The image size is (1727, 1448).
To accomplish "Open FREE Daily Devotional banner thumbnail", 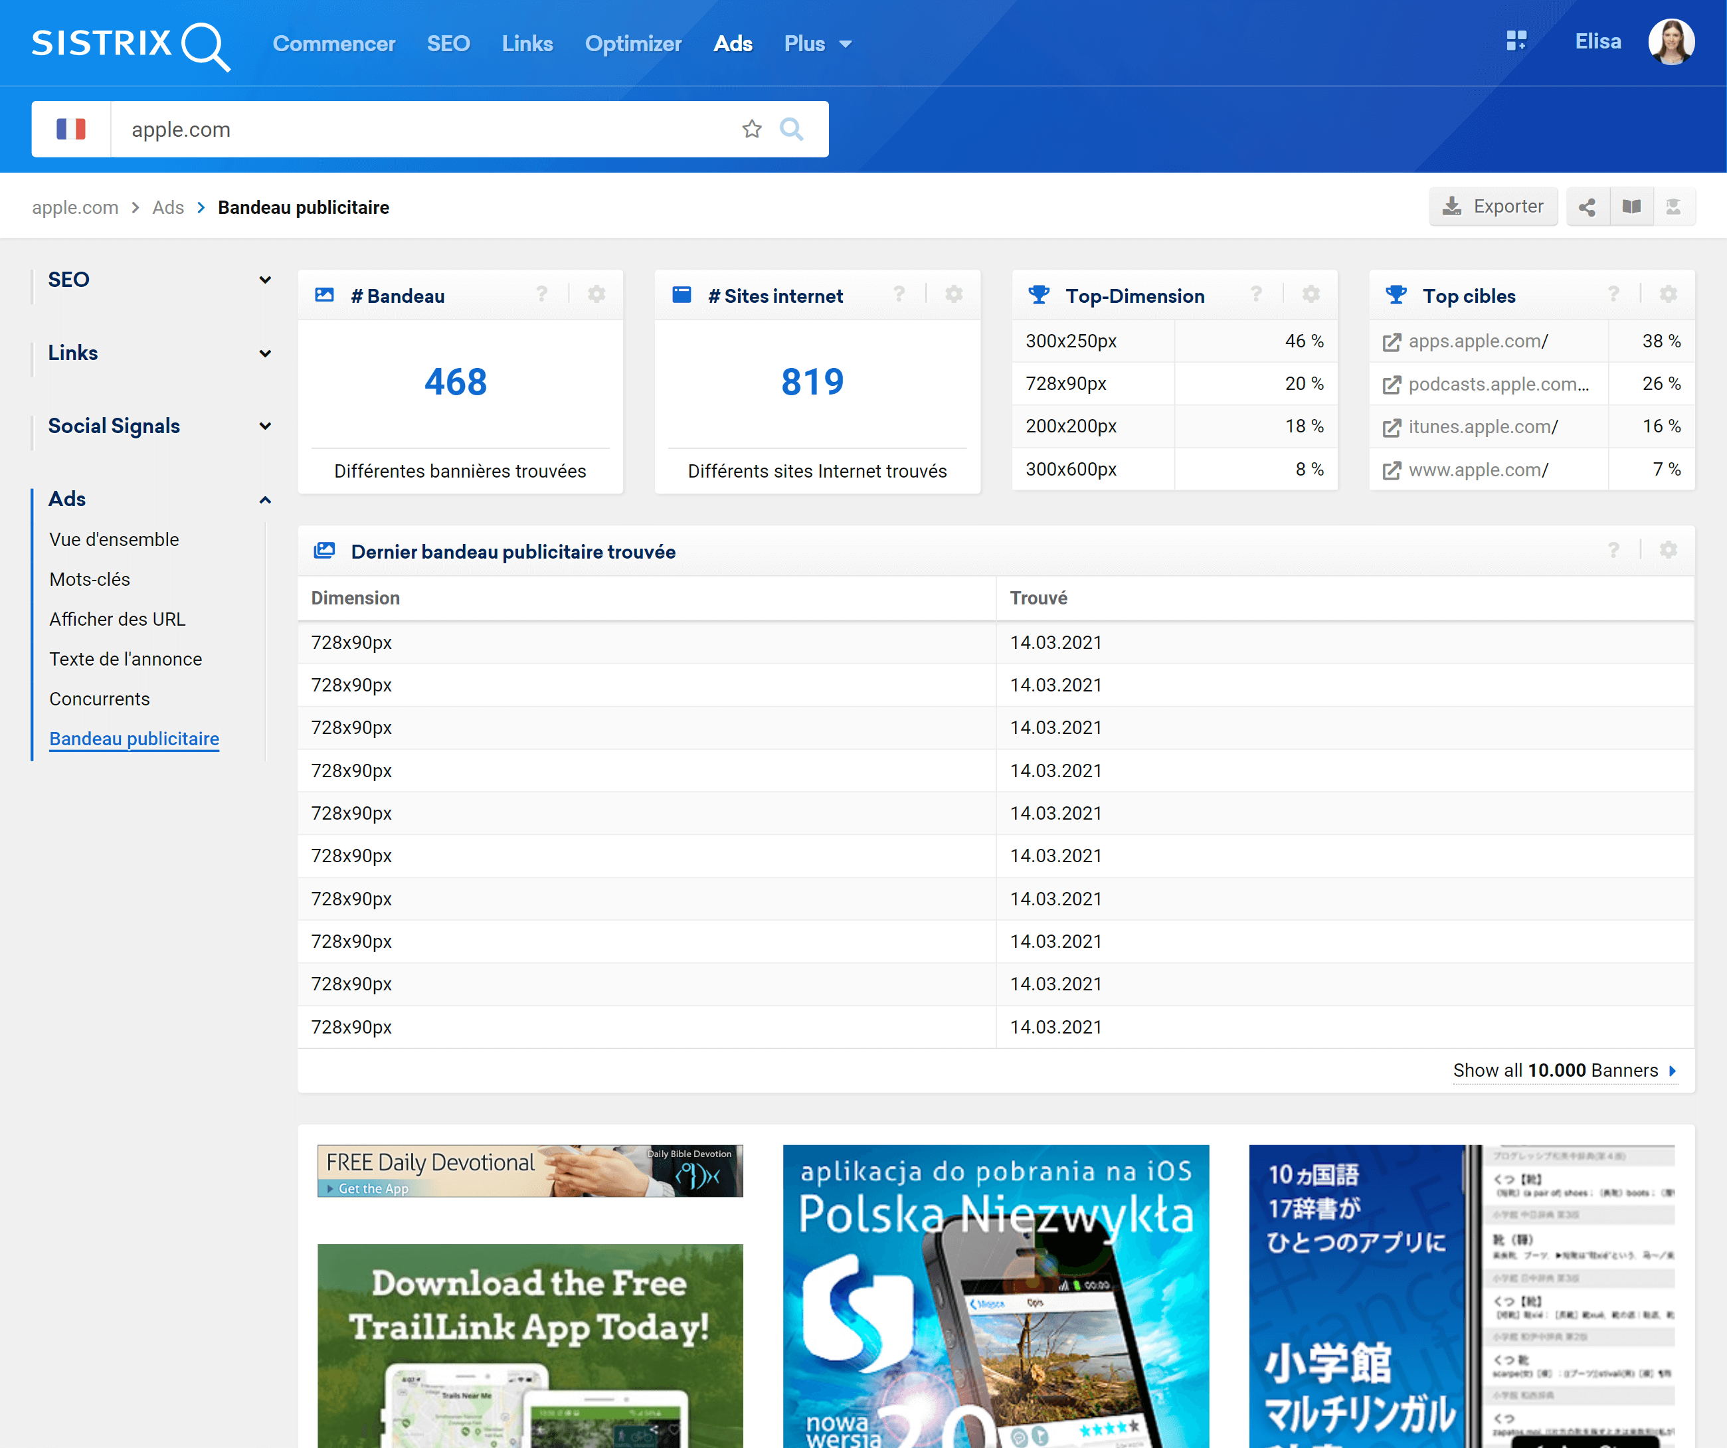I will click(531, 1171).
